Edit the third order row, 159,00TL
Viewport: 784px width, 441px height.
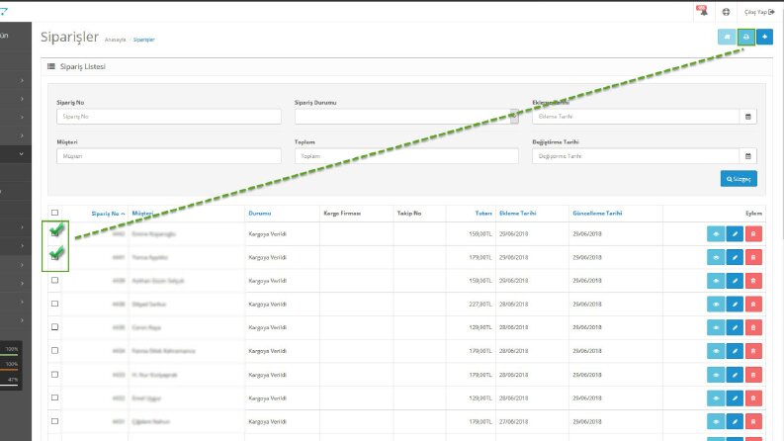pyautogui.click(x=735, y=281)
